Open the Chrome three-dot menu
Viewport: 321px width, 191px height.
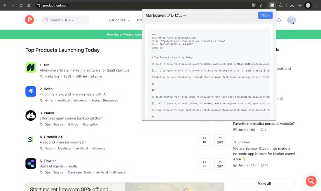[x=316, y=5]
